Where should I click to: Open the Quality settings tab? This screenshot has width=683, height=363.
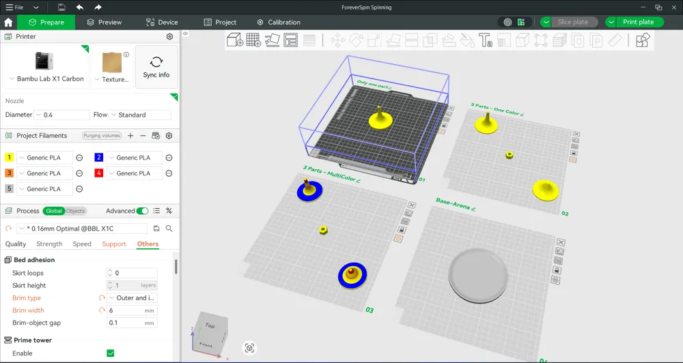pyautogui.click(x=16, y=244)
